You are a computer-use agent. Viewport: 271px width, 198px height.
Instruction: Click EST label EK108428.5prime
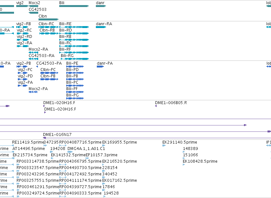pos(200,161)
